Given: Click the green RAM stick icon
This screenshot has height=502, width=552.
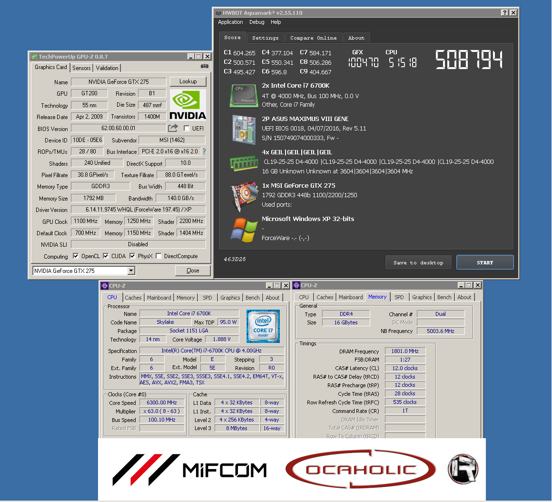Looking at the screenshot, I should click(244, 163).
